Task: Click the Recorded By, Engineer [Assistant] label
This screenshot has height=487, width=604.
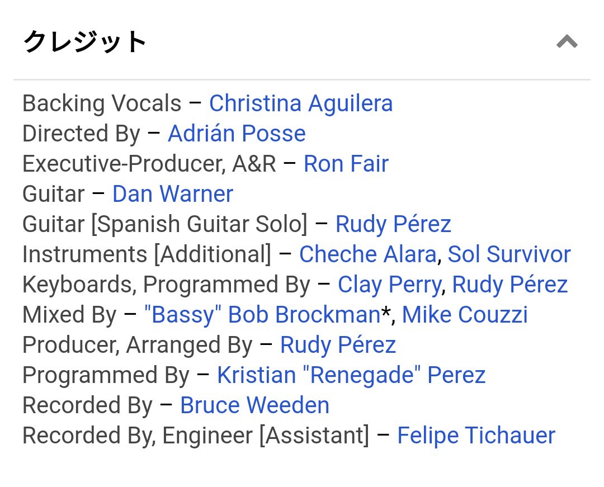Action: click(x=196, y=436)
